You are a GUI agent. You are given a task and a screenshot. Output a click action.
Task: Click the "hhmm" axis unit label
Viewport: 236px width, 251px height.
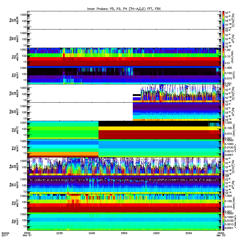5,233
